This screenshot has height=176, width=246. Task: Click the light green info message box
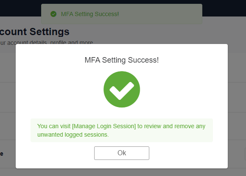122,130
